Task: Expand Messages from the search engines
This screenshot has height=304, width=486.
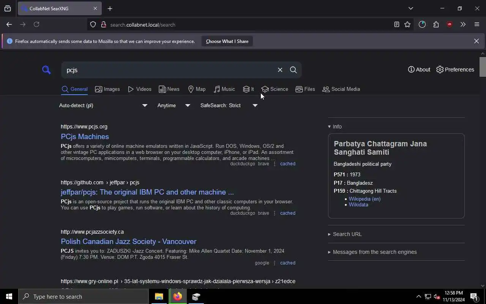Action: [372, 252]
